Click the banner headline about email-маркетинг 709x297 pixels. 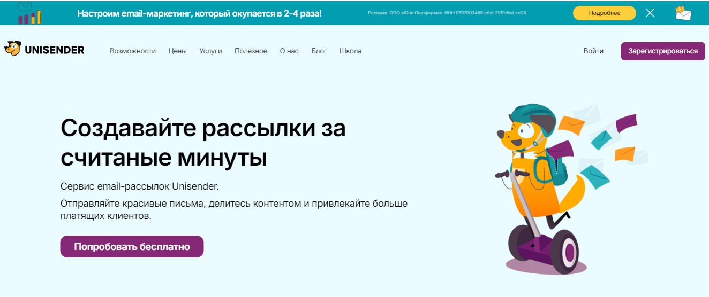coord(199,13)
